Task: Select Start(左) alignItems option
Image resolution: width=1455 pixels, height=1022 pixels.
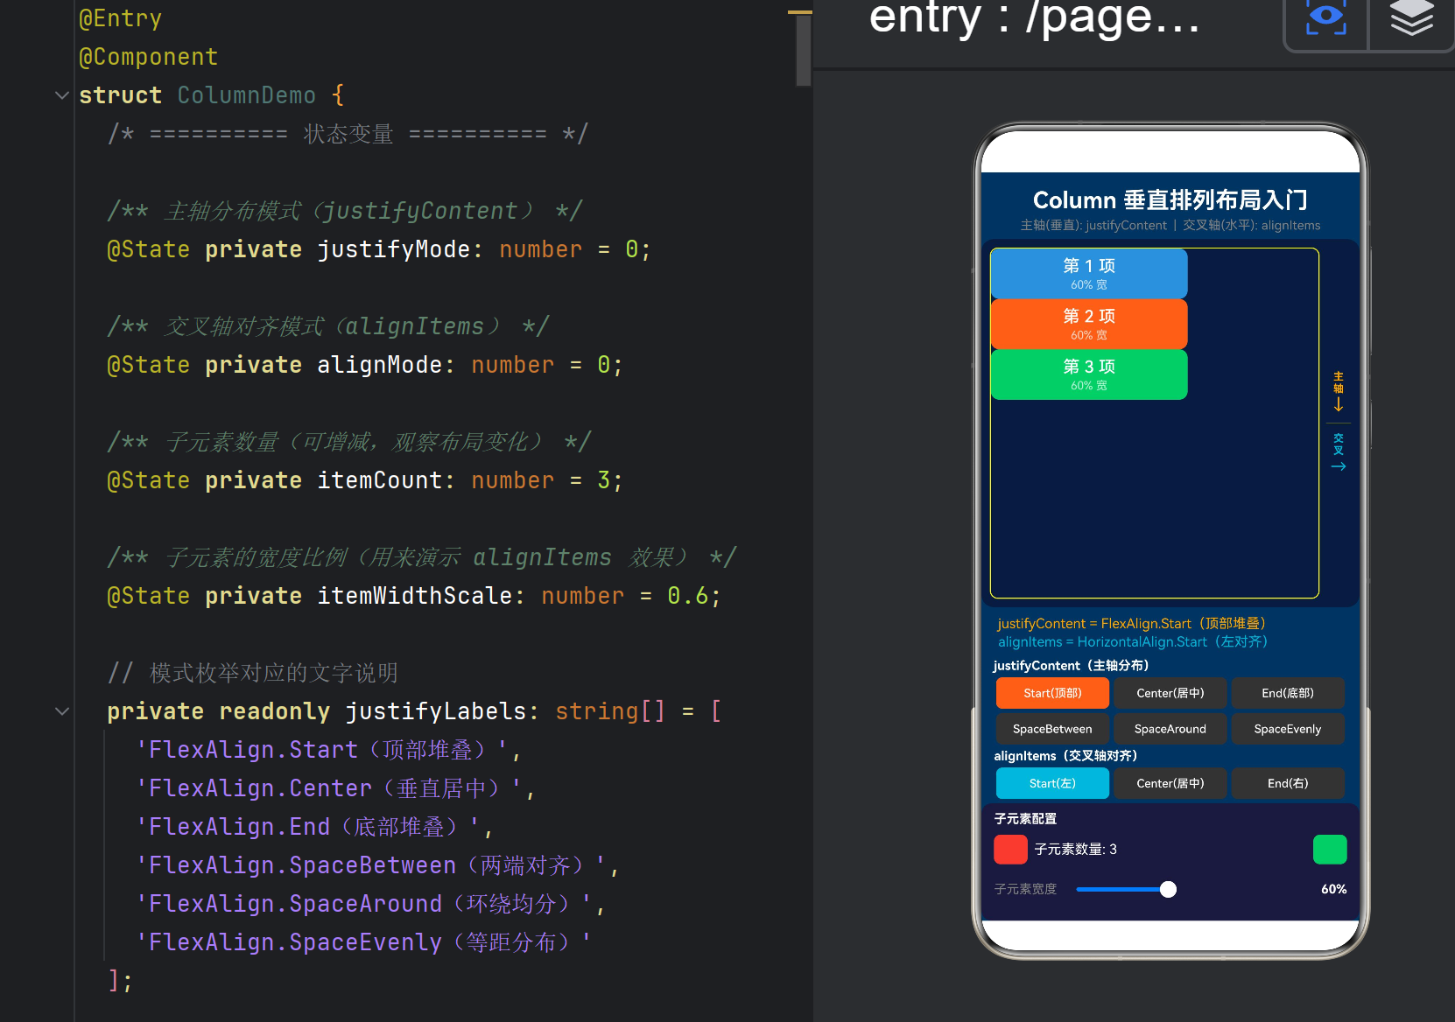Action: [x=1052, y=783]
